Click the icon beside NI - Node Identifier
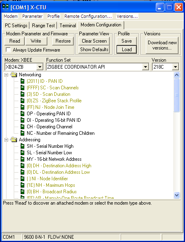Viewport: 185px width, 242px height. tap(23, 179)
